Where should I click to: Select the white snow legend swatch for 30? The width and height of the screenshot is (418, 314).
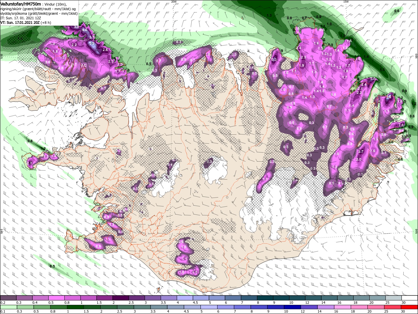point(409,298)
